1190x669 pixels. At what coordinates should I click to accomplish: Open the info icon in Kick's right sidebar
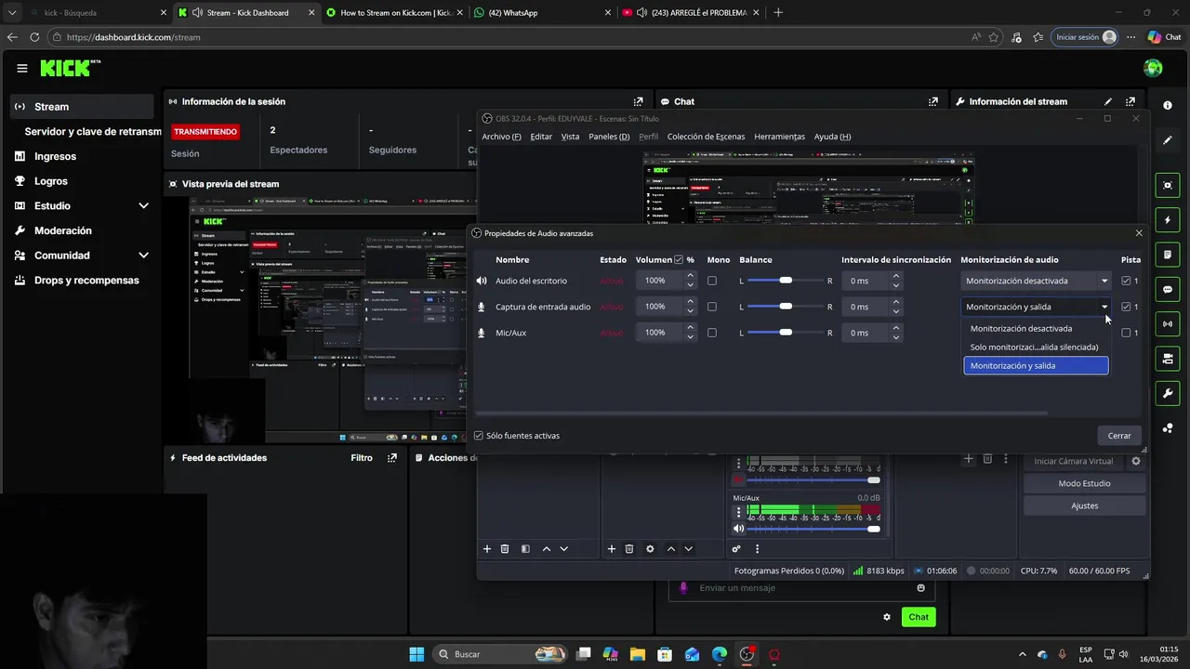point(1168,105)
